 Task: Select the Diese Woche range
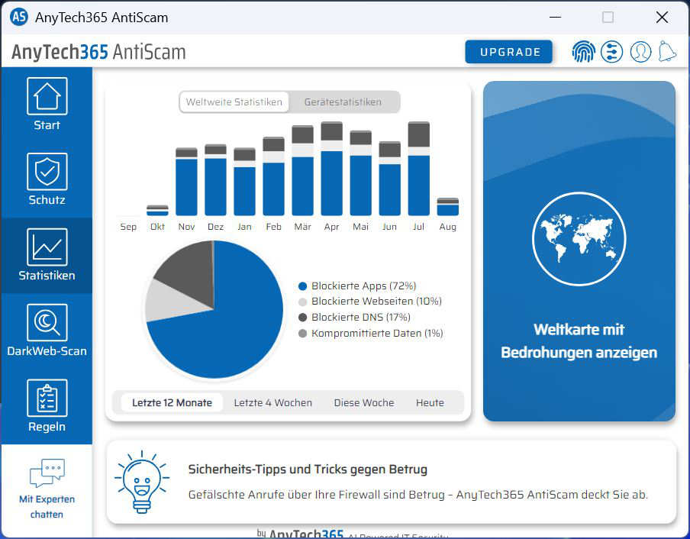point(364,402)
